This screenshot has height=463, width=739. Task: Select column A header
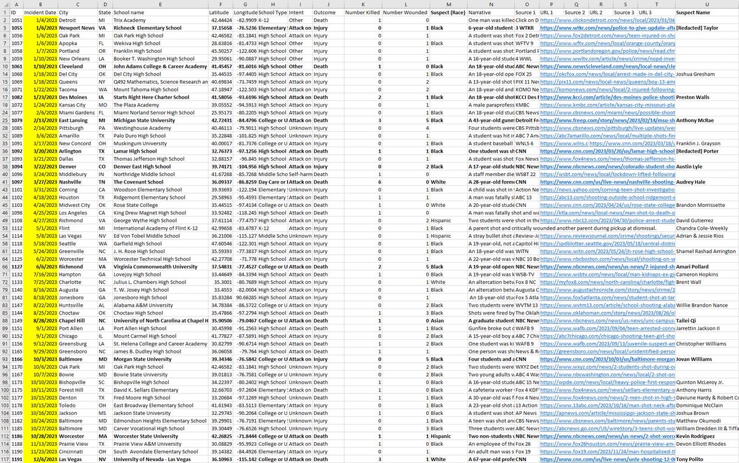point(16,4)
